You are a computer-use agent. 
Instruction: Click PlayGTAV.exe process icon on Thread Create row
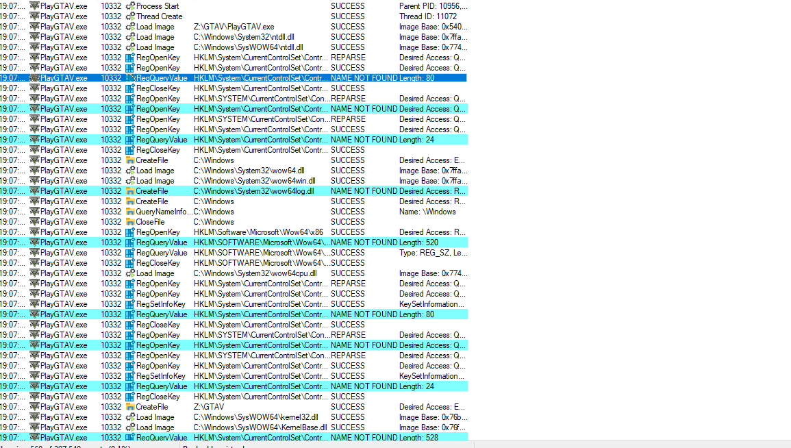point(34,16)
